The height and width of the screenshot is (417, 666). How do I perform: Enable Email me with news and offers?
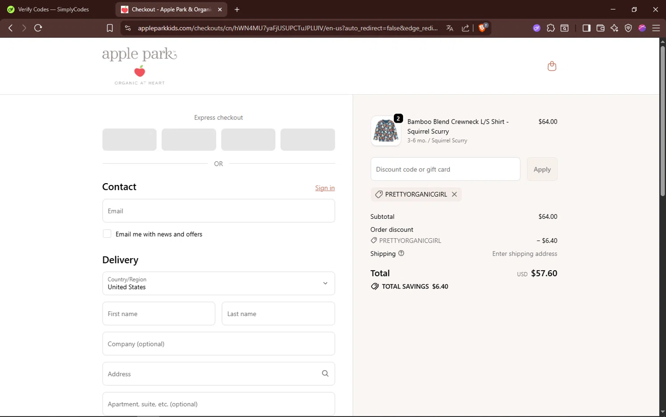[x=107, y=234]
